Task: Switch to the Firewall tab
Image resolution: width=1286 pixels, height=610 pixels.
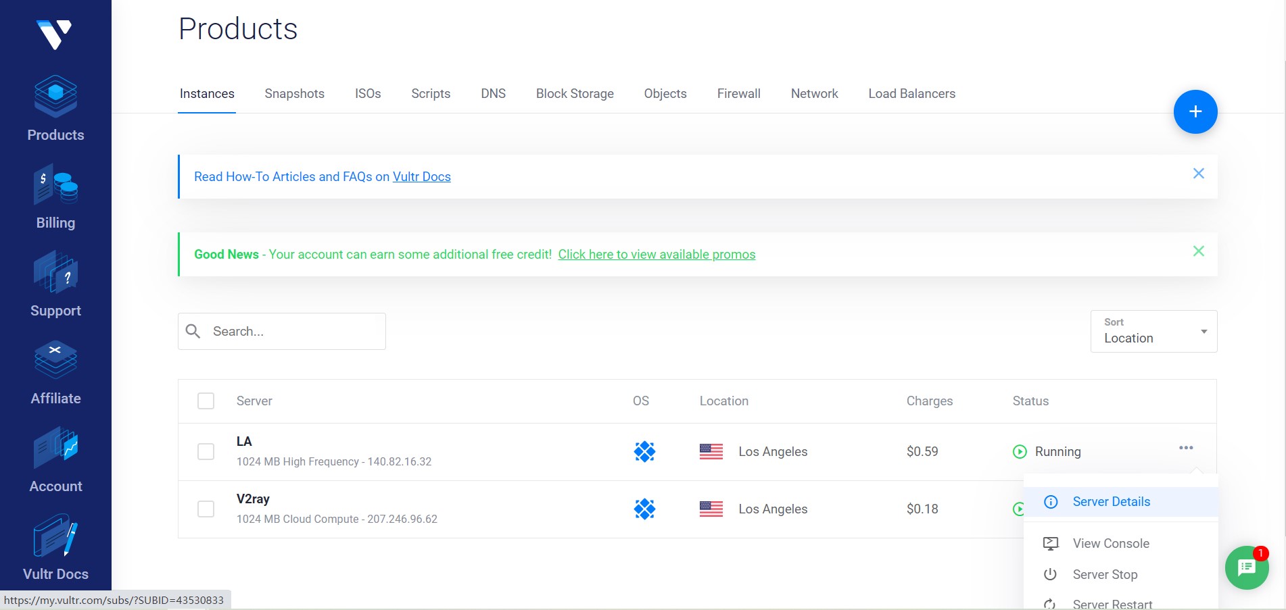Action: tap(738, 94)
